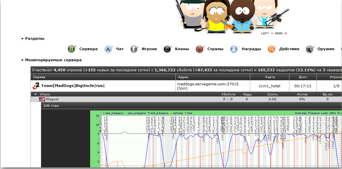Click the Длит. column header
342x169 pixels.
point(302,77)
